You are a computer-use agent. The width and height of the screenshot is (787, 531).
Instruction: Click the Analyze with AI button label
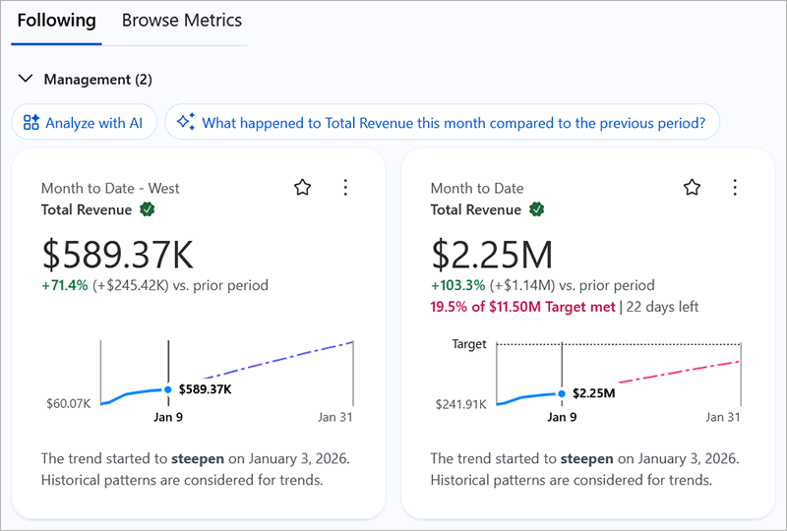(93, 123)
